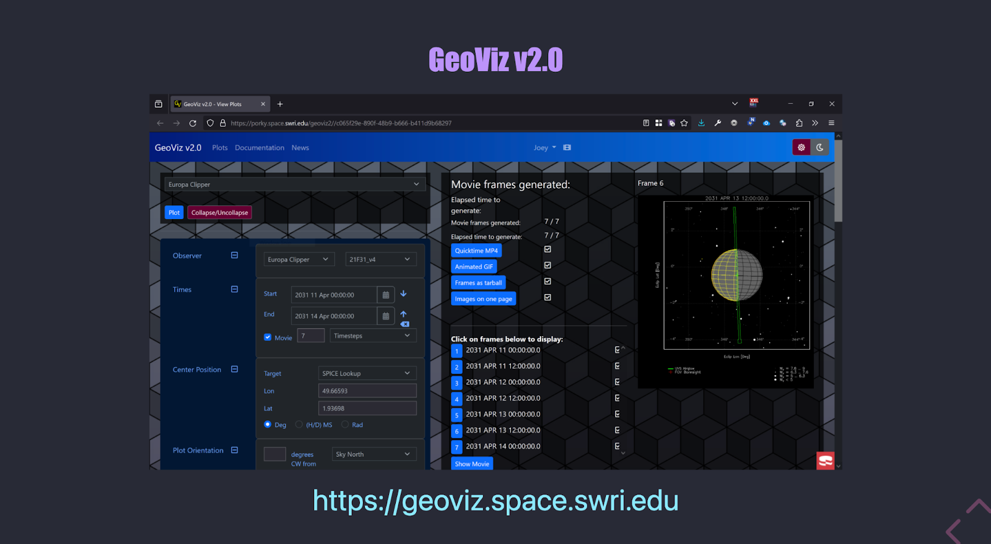Open the Observer Europa Clipper dropdown
The image size is (991, 544).
click(299, 259)
